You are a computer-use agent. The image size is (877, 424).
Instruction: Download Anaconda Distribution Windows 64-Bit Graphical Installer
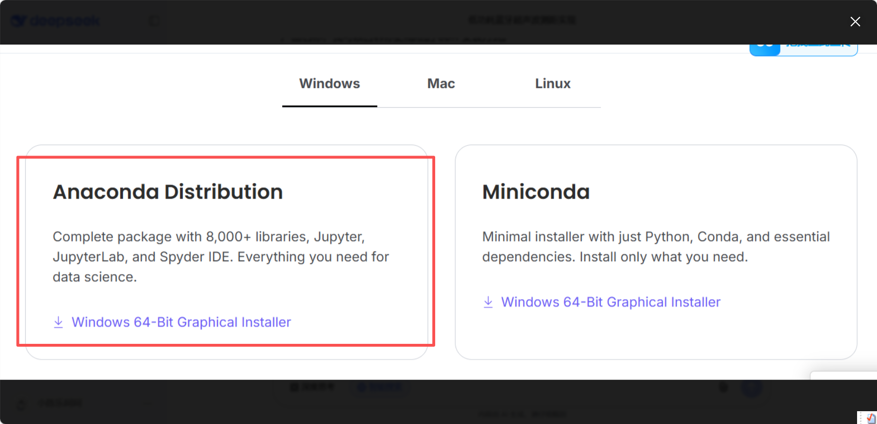click(x=181, y=322)
